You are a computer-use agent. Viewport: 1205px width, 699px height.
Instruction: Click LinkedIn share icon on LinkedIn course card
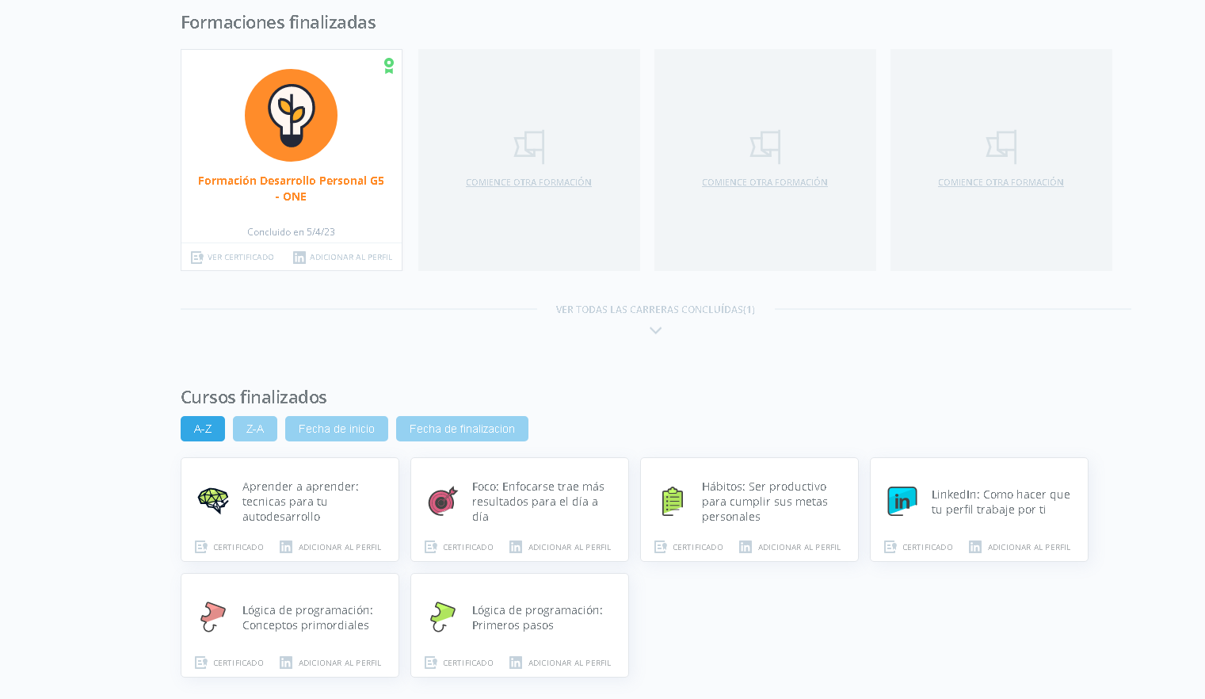pos(975,547)
